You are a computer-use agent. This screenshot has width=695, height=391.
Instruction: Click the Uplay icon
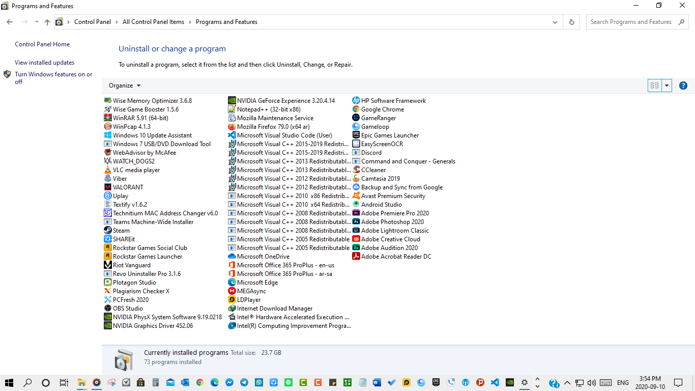point(108,196)
